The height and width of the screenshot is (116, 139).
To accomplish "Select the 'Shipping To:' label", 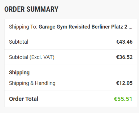I will tap(23, 27).
